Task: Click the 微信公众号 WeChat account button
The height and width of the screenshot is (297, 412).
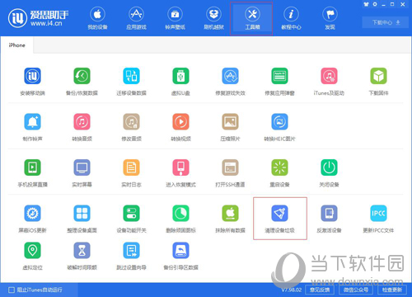Action: point(356,290)
